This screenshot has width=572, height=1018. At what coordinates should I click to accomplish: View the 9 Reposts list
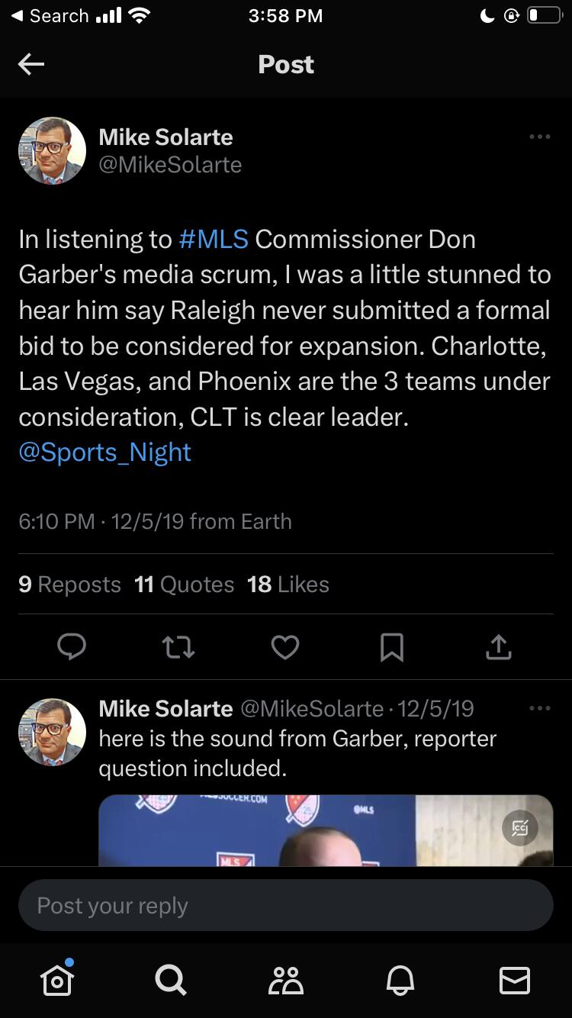69,585
